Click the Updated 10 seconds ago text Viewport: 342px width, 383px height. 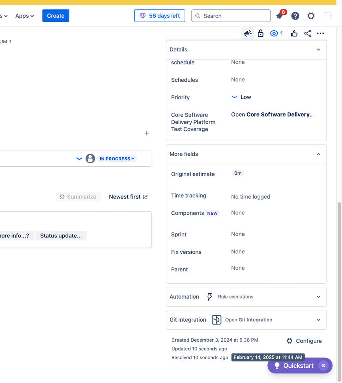coord(199,349)
